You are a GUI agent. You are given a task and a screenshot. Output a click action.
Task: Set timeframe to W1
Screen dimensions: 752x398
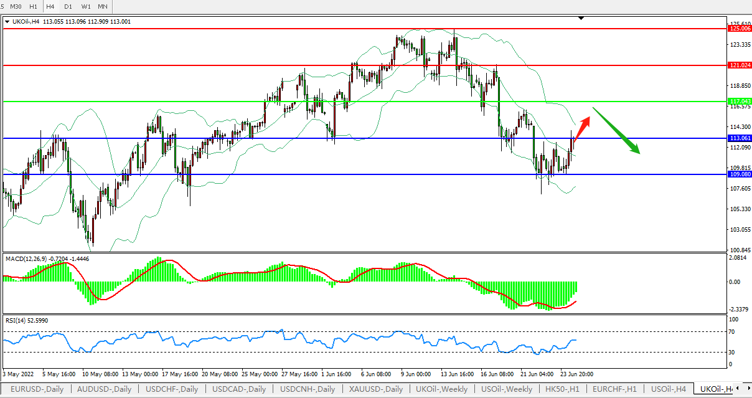[x=86, y=6]
